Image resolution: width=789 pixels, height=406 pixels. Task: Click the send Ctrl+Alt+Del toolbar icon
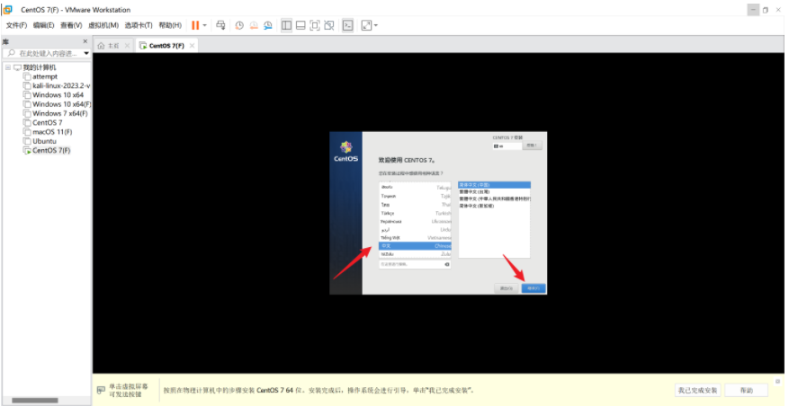(x=220, y=25)
